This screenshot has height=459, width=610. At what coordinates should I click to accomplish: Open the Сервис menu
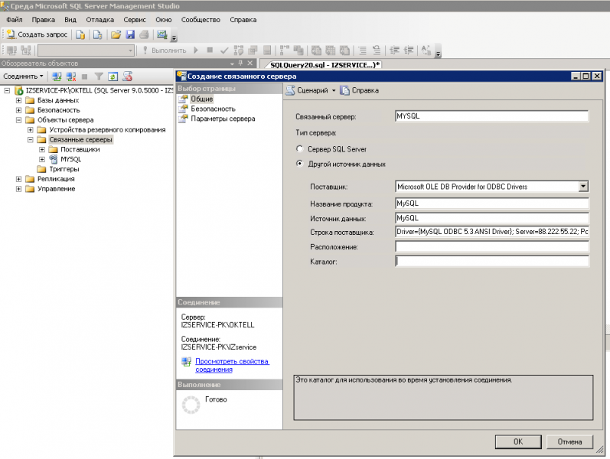coord(135,20)
